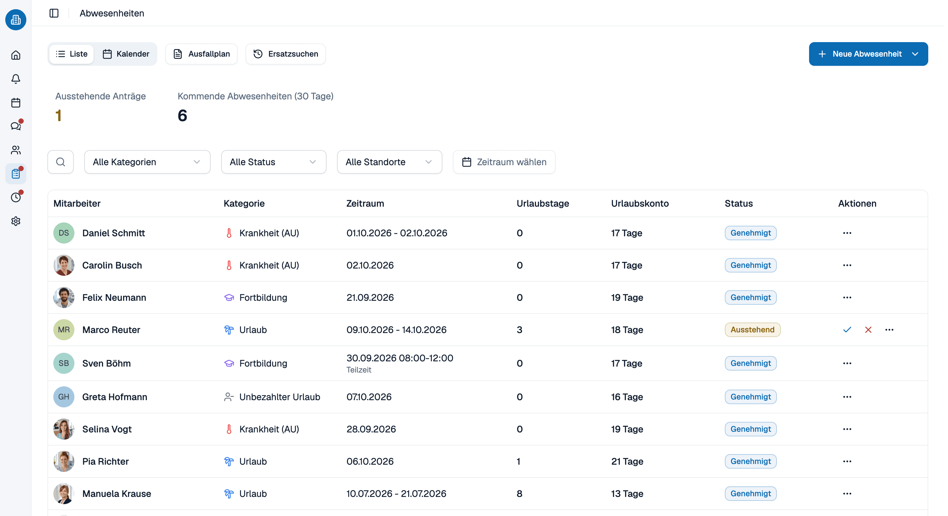Open more actions for Manuela Krause
The height and width of the screenshot is (516, 948).
pyautogui.click(x=847, y=494)
